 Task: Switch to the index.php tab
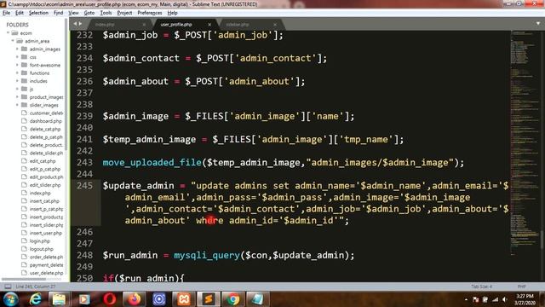click(105, 25)
